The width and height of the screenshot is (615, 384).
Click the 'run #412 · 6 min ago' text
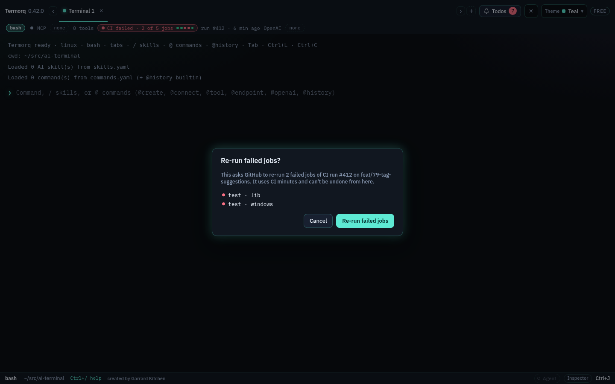[231, 28]
